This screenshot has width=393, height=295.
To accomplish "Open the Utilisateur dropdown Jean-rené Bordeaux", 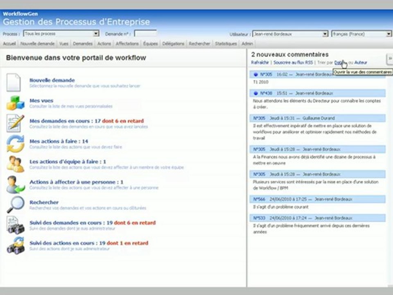I will pos(290,34).
